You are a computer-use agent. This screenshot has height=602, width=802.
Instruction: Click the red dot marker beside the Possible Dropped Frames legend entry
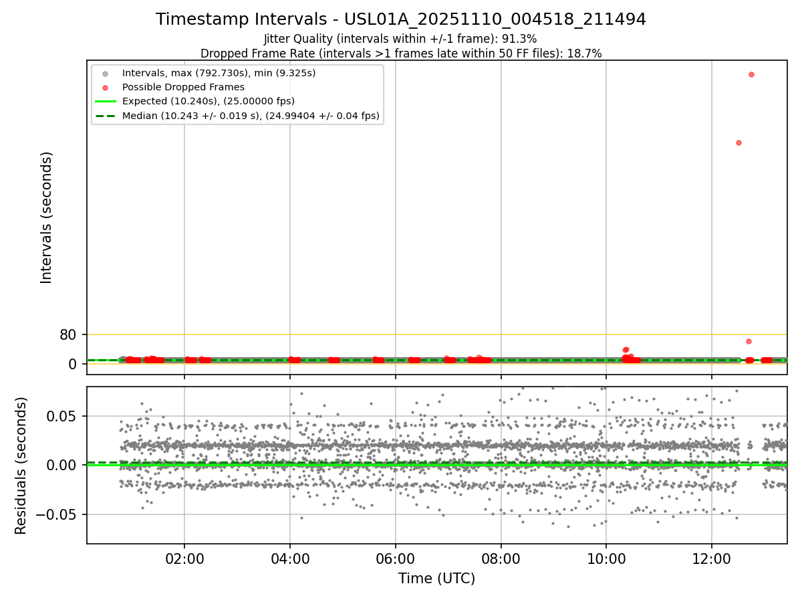click(105, 88)
